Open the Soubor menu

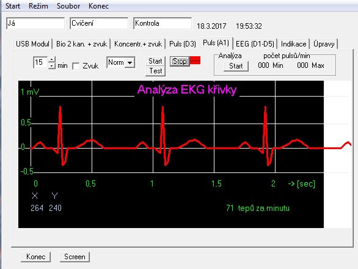tap(68, 6)
